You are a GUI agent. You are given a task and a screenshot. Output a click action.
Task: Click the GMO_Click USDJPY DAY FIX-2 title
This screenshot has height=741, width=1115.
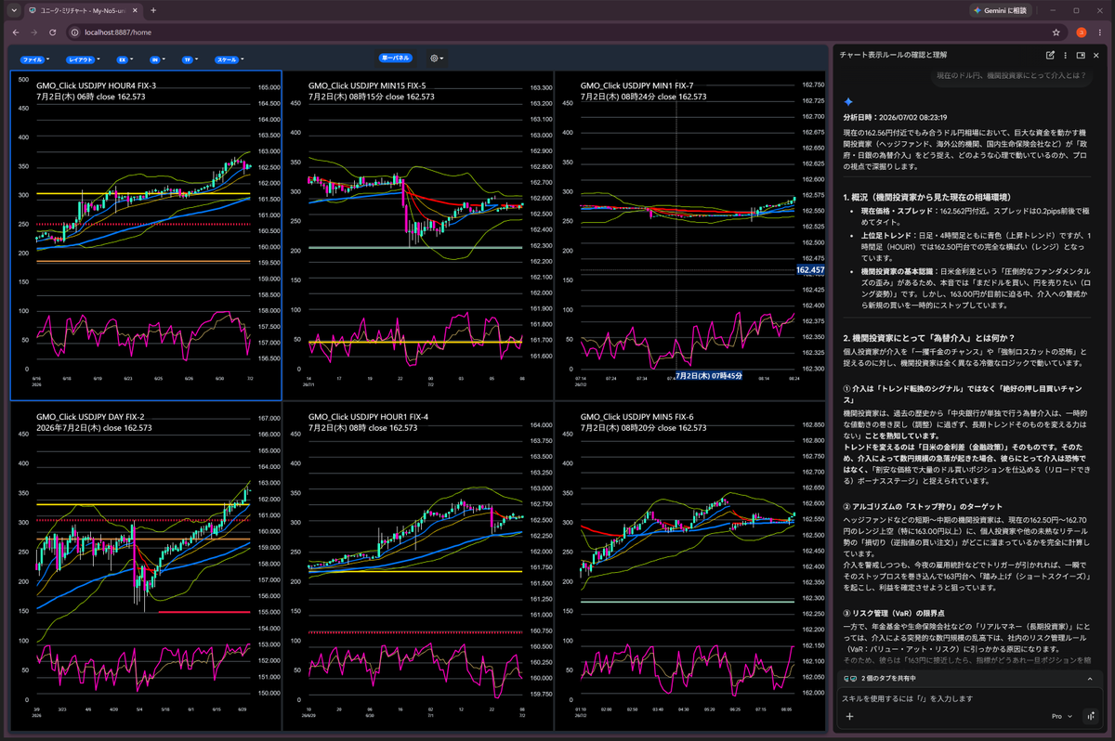(90, 417)
